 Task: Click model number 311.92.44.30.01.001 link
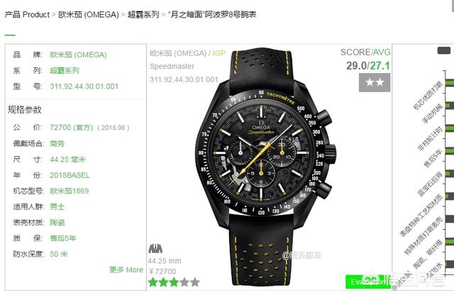point(84,87)
